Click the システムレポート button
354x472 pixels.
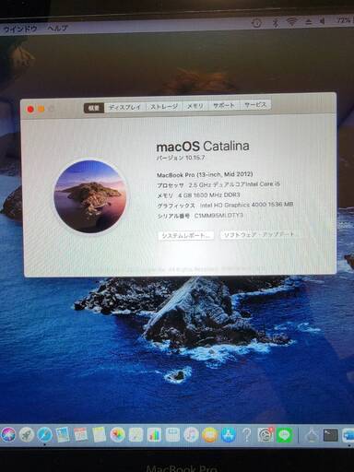(x=186, y=236)
